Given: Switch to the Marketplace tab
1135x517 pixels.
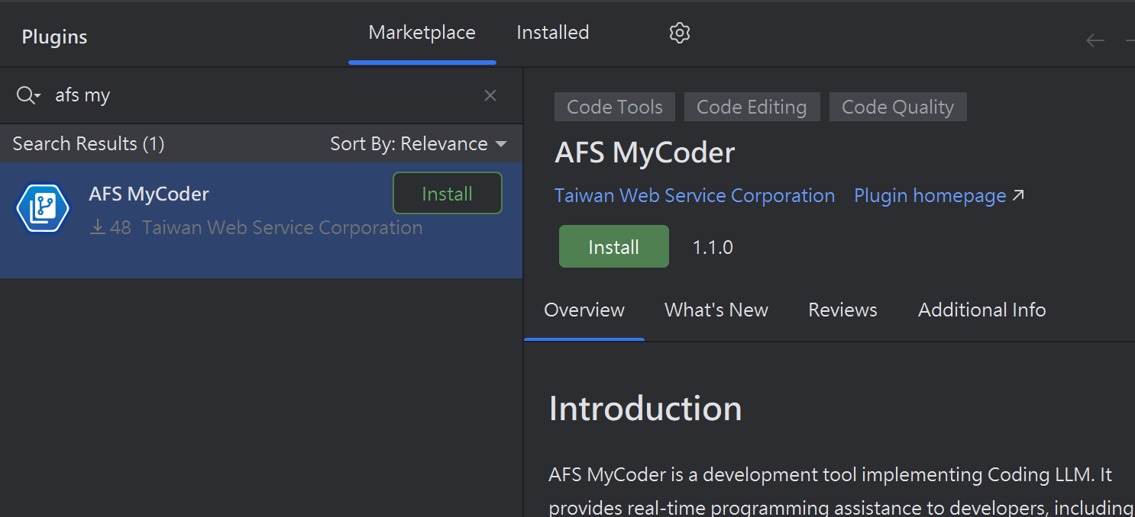Looking at the screenshot, I should [x=422, y=33].
